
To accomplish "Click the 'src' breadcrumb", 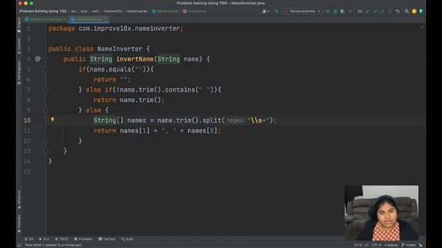I will (74, 11).
